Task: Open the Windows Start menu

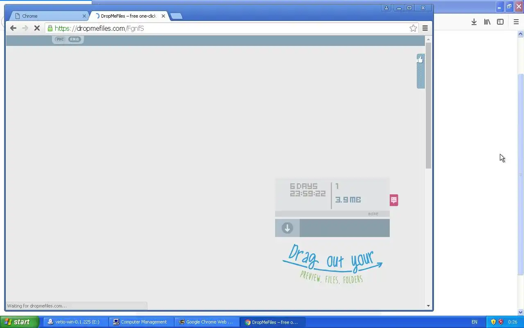Action: [20, 322]
